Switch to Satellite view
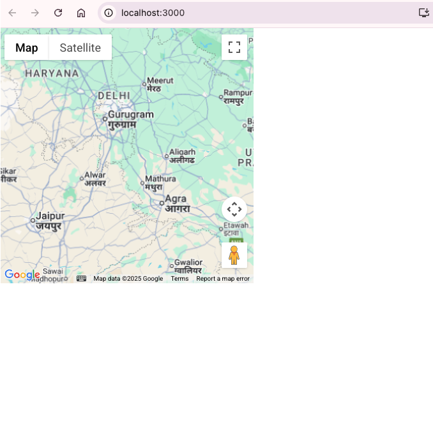Image resolution: width=433 pixels, height=430 pixels. click(x=80, y=47)
